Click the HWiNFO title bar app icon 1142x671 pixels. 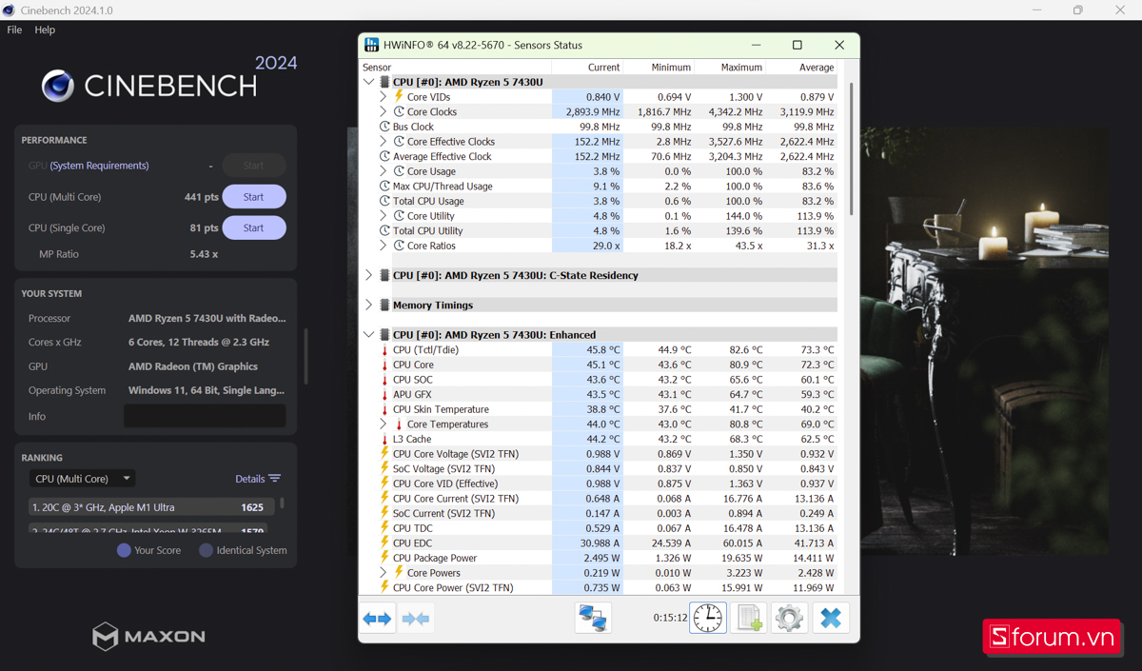tap(371, 45)
